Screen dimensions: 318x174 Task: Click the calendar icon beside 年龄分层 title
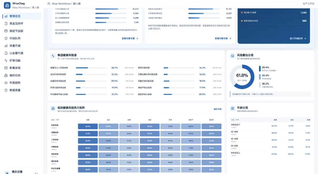[x=233, y=109]
